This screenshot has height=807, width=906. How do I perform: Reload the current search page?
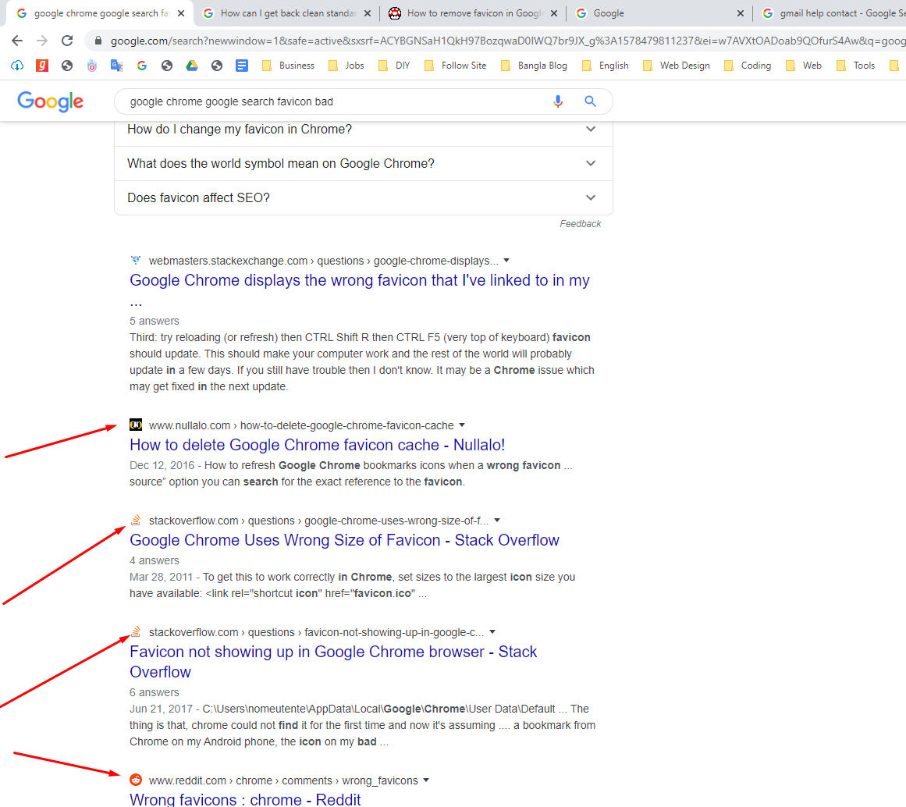(67, 41)
